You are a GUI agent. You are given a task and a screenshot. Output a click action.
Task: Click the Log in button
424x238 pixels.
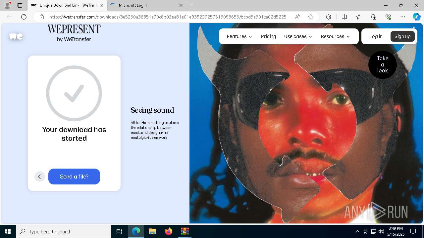376,36
